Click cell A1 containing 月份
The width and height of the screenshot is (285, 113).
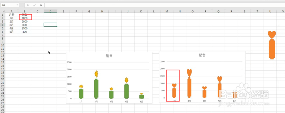tap(12, 15)
